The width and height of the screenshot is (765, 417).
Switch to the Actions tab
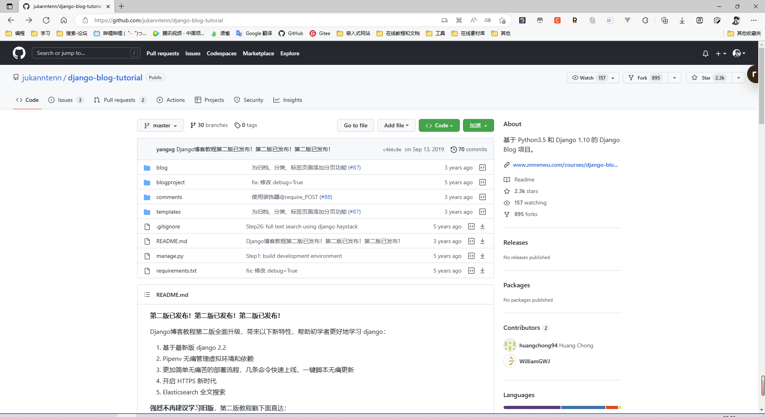(x=171, y=100)
